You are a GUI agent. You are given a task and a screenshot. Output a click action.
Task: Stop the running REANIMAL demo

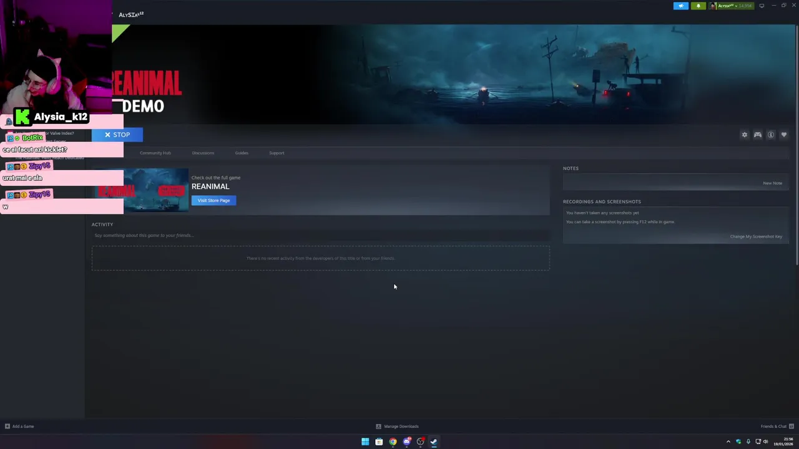pos(117,135)
